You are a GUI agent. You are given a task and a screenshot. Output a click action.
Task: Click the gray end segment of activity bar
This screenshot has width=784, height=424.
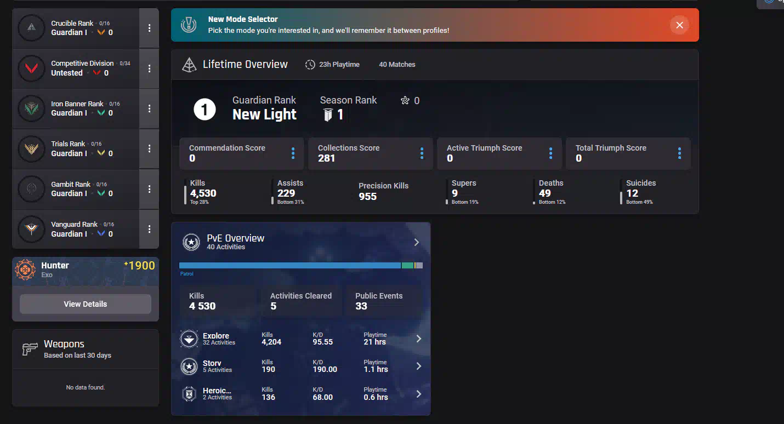coord(419,265)
